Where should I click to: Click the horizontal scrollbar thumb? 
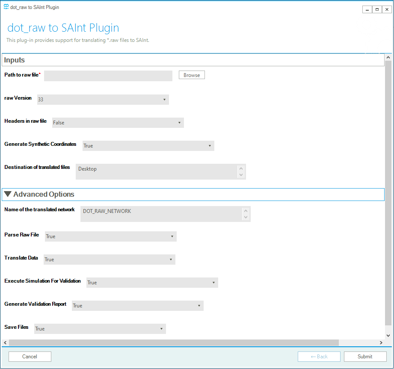[x=174, y=342]
